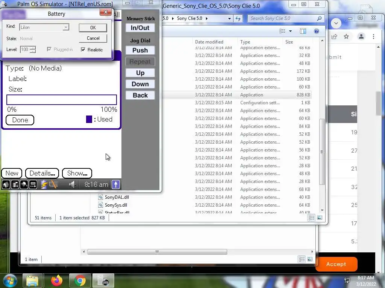Viewport: 385px width, 288px height.
Task: Click Explorer vertical scrollbar thumb
Action: point(322,152)
